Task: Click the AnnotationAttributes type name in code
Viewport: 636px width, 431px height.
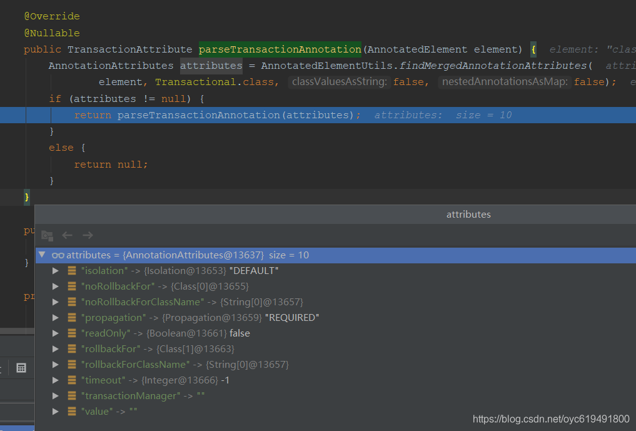Action: coord(111,66)
